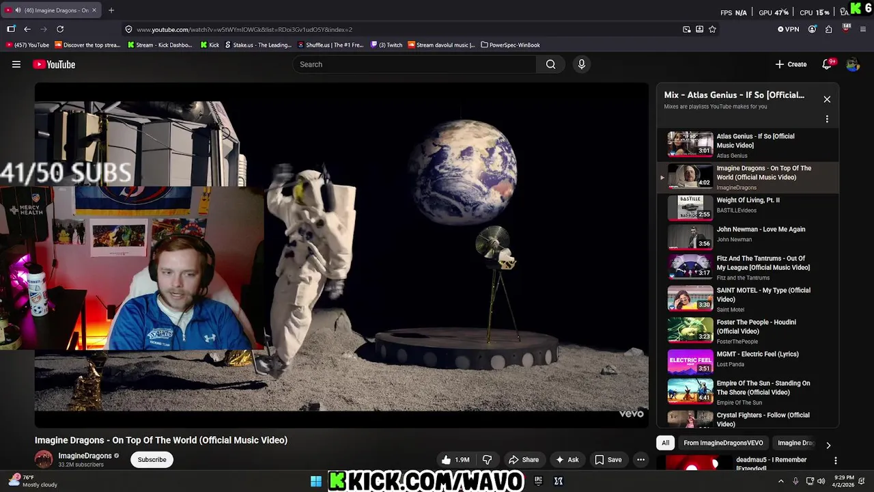This screenshot has height=492, width=874.
Task: Open Epic Games launcher on taskbar
Action: (538, 481)
